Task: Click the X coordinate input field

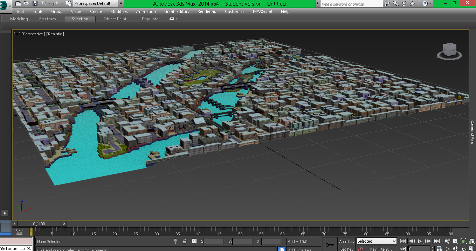Action: 214,242
